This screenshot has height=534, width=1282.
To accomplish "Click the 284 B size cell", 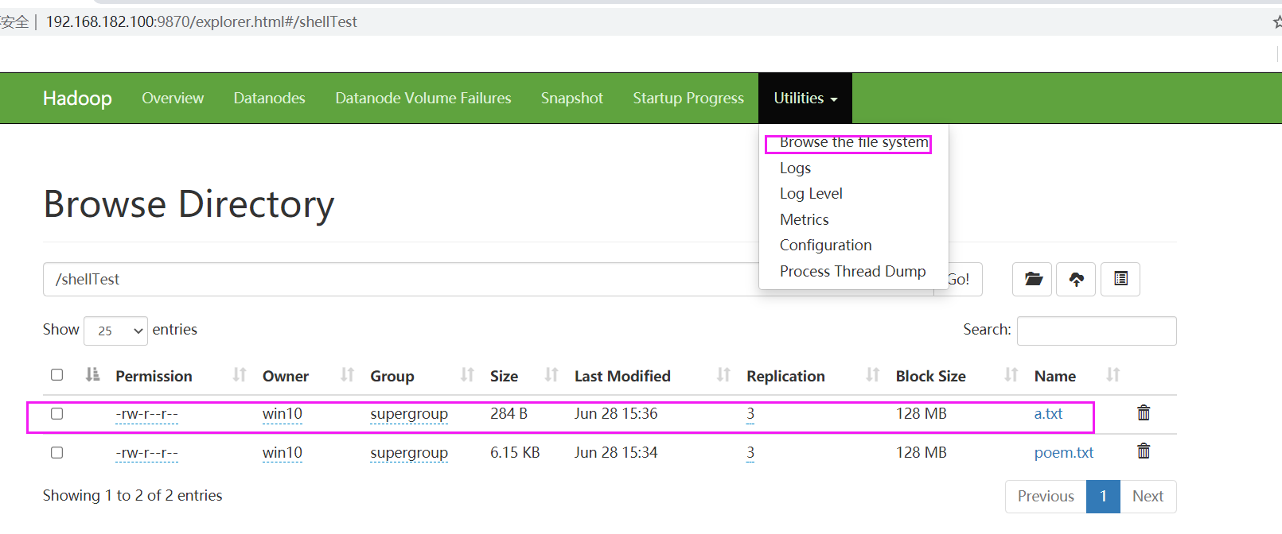I will tap(509, 413).
